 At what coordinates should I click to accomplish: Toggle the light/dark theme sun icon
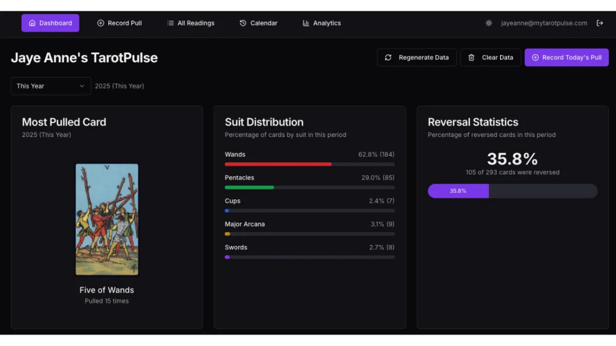click(489, 23)
